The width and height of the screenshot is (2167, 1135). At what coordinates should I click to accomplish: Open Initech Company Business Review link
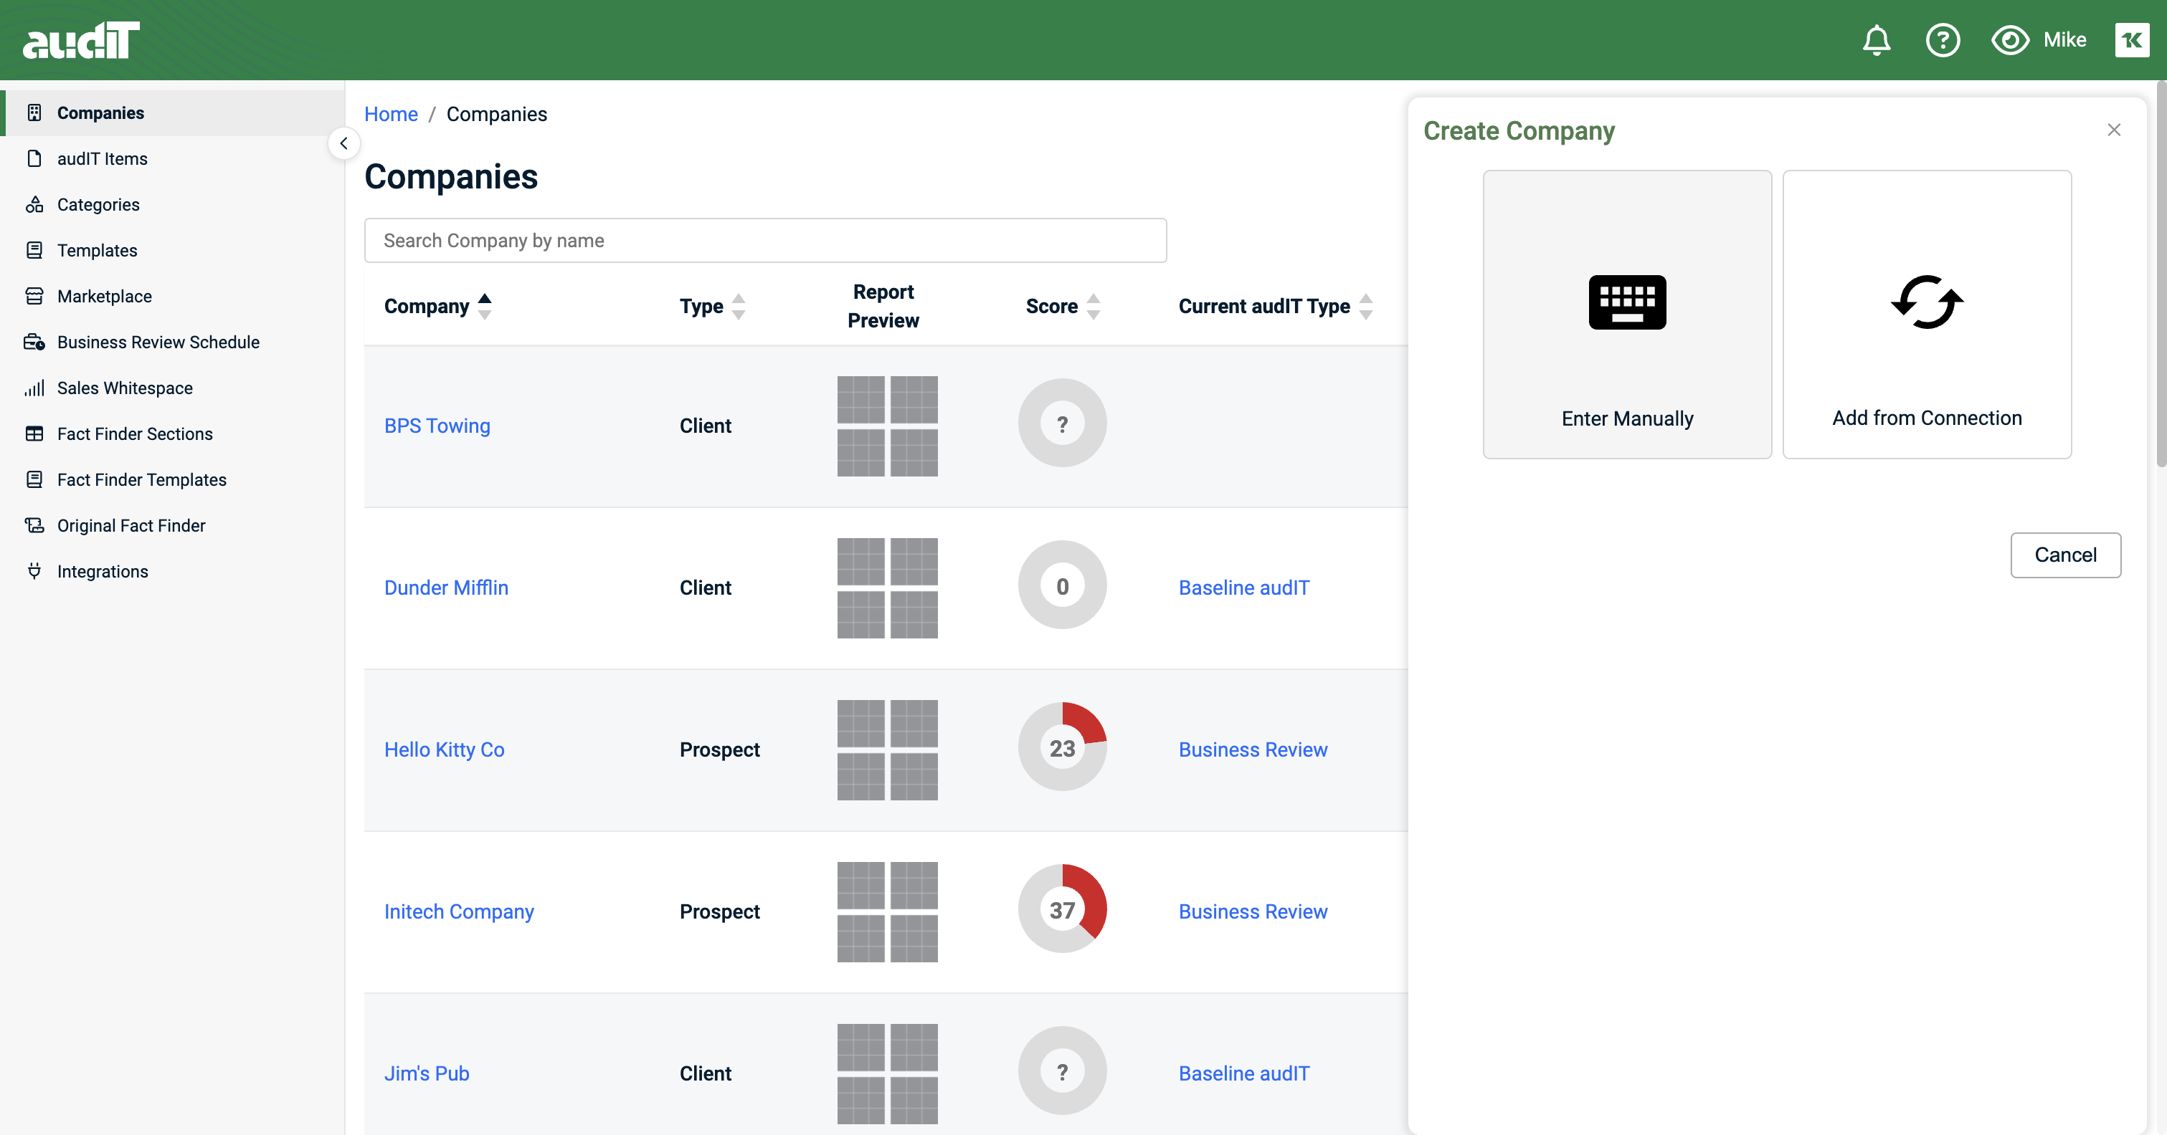click(1253, 911)
